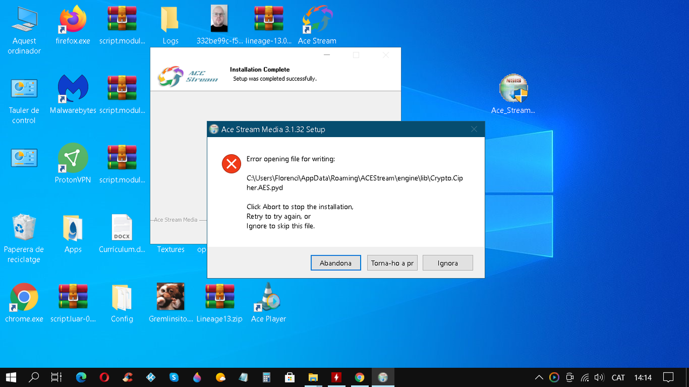The image size is (689, 387).
Task: Select the Config folder on the desktop
Action: pos(122,303)
